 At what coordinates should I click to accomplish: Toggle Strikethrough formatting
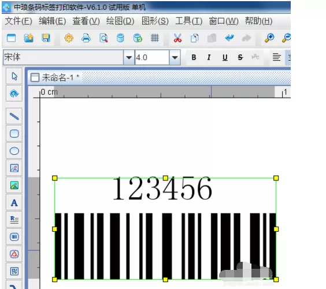[240, 57]
